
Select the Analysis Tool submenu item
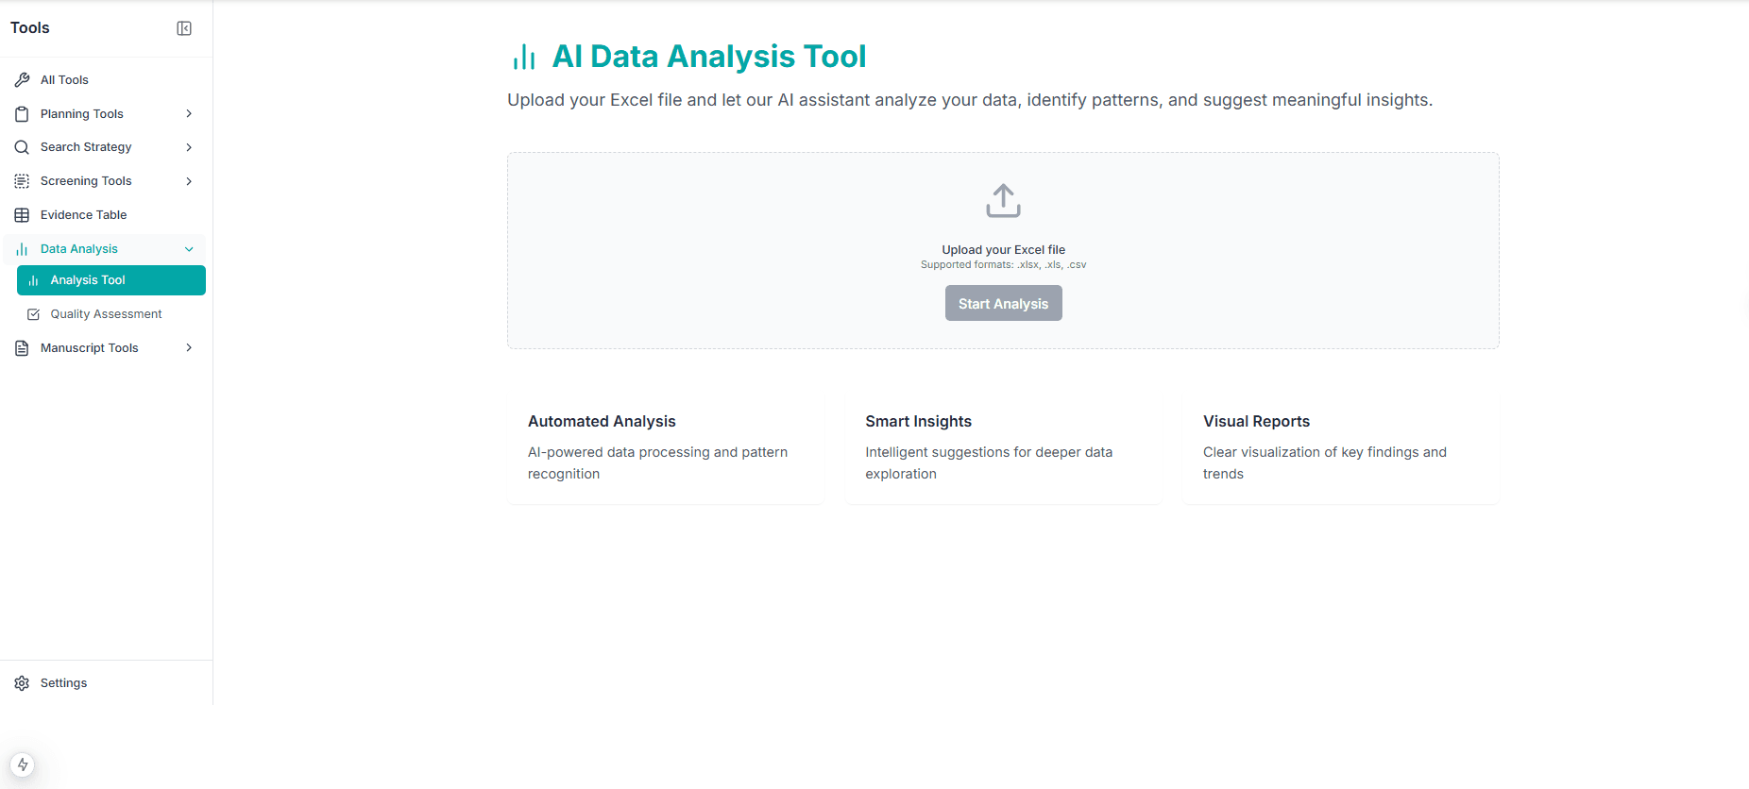point(111,280)
